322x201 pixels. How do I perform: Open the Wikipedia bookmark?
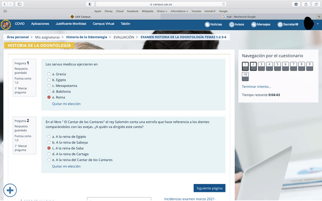coord(147,11)
